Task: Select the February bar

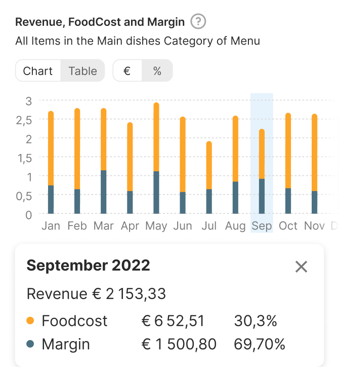Action: 77,161
